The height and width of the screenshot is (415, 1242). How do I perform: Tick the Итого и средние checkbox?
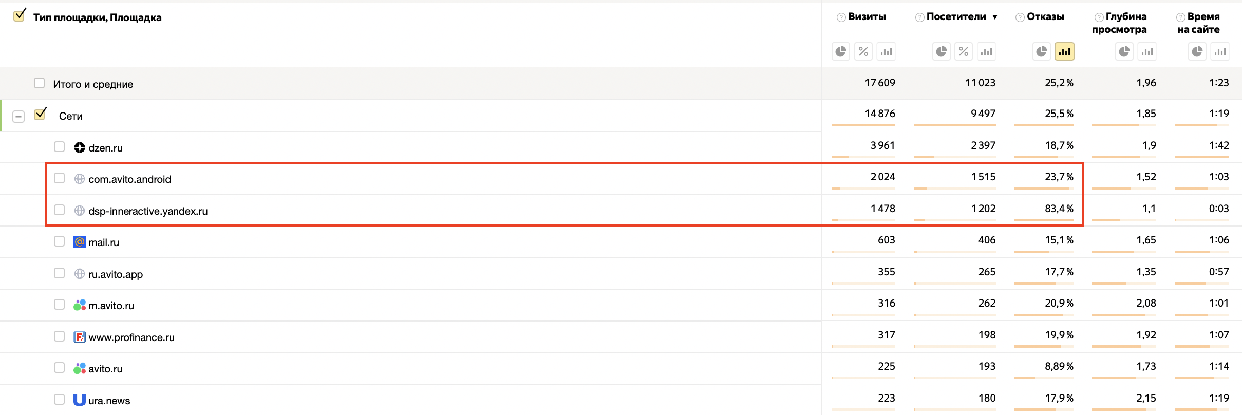click(x=40, y=83)
